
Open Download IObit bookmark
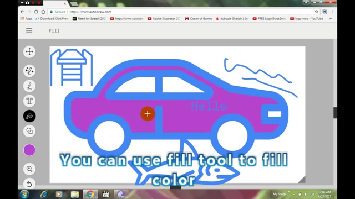[52, 19]
